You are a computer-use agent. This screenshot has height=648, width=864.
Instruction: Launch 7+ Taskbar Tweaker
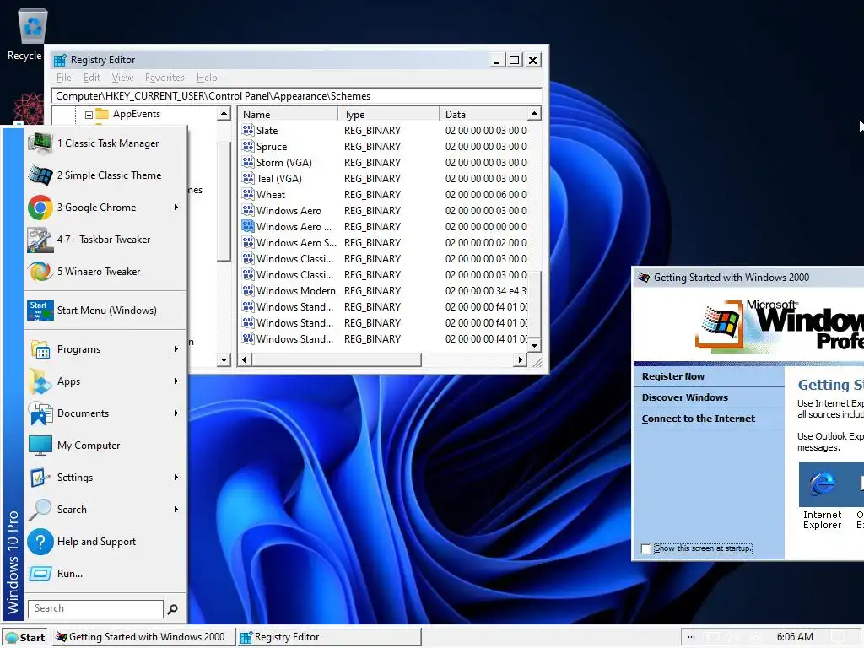[x=105, y=240]
